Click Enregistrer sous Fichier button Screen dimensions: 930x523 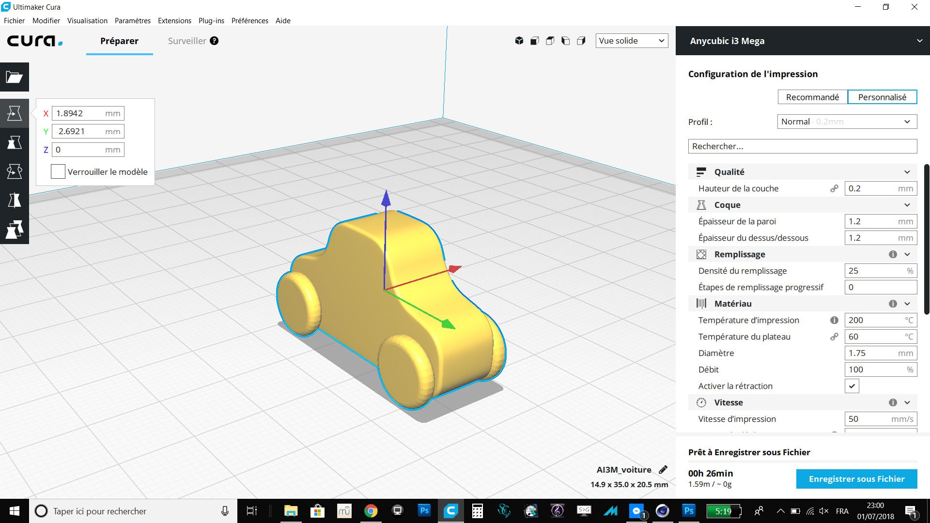tap(856, 479)
